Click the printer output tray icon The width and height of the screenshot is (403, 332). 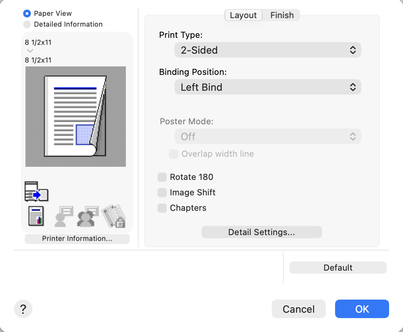click(x=37, y=191)
